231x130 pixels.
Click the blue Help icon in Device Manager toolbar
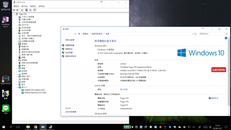click(x=27, y=10)
